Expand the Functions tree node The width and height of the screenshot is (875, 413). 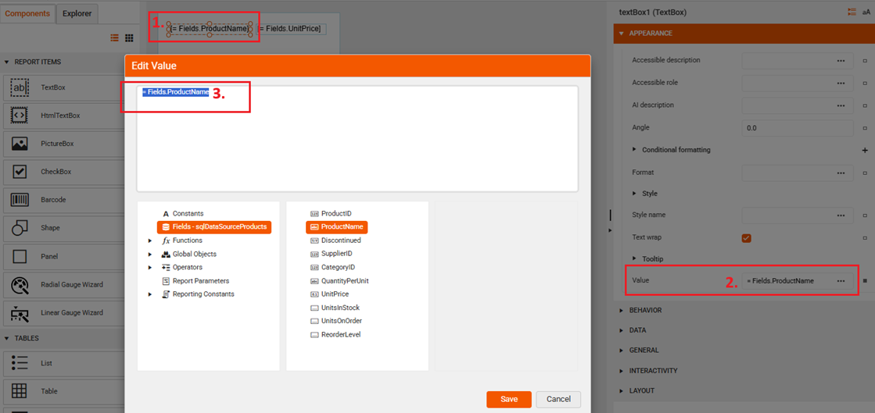[149, 240]
